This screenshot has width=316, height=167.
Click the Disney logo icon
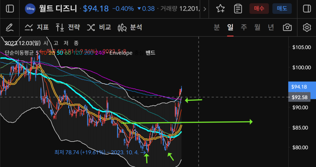pos(30,9)
